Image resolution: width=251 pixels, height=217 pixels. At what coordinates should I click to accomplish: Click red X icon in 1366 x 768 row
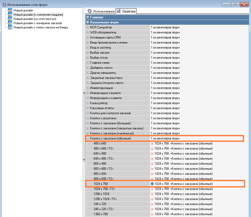click(152, 214)
